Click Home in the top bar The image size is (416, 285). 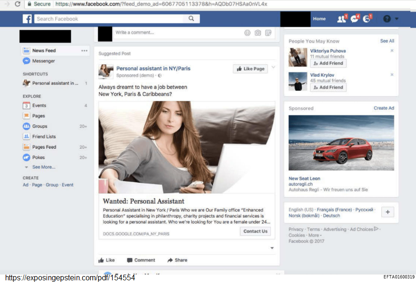pos(319,19)
